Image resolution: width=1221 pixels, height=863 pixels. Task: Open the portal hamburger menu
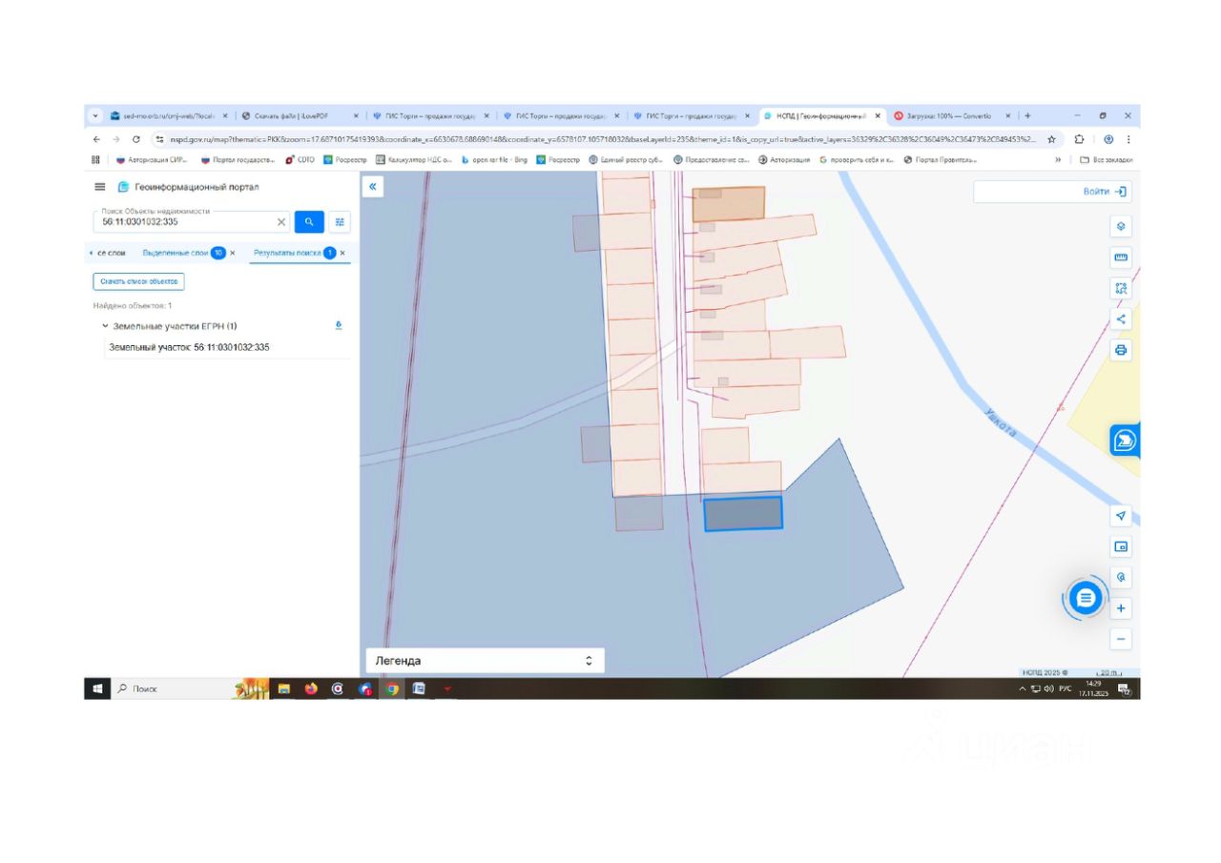100,187
